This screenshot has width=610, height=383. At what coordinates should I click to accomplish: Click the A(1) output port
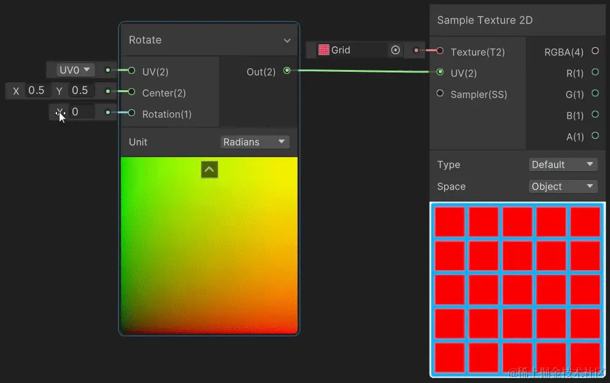(x=595, y=136)
